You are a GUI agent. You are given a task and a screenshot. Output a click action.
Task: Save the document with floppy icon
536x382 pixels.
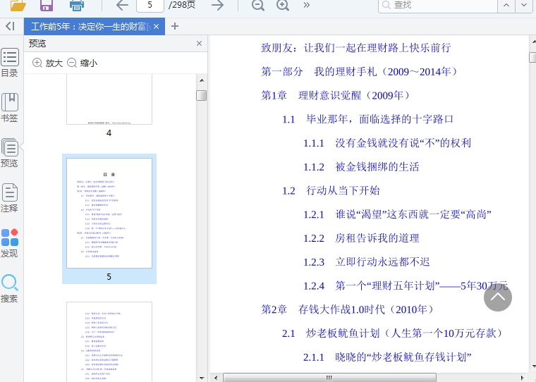point(47,5)
